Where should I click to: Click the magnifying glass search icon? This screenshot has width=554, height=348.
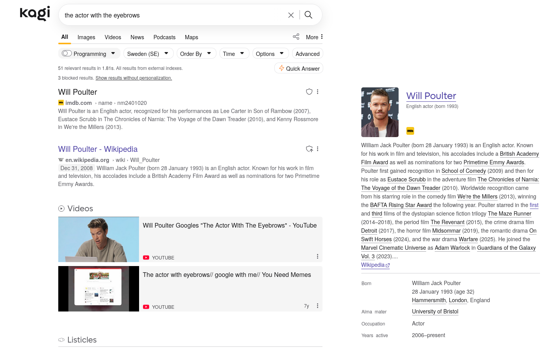point(308,15)
